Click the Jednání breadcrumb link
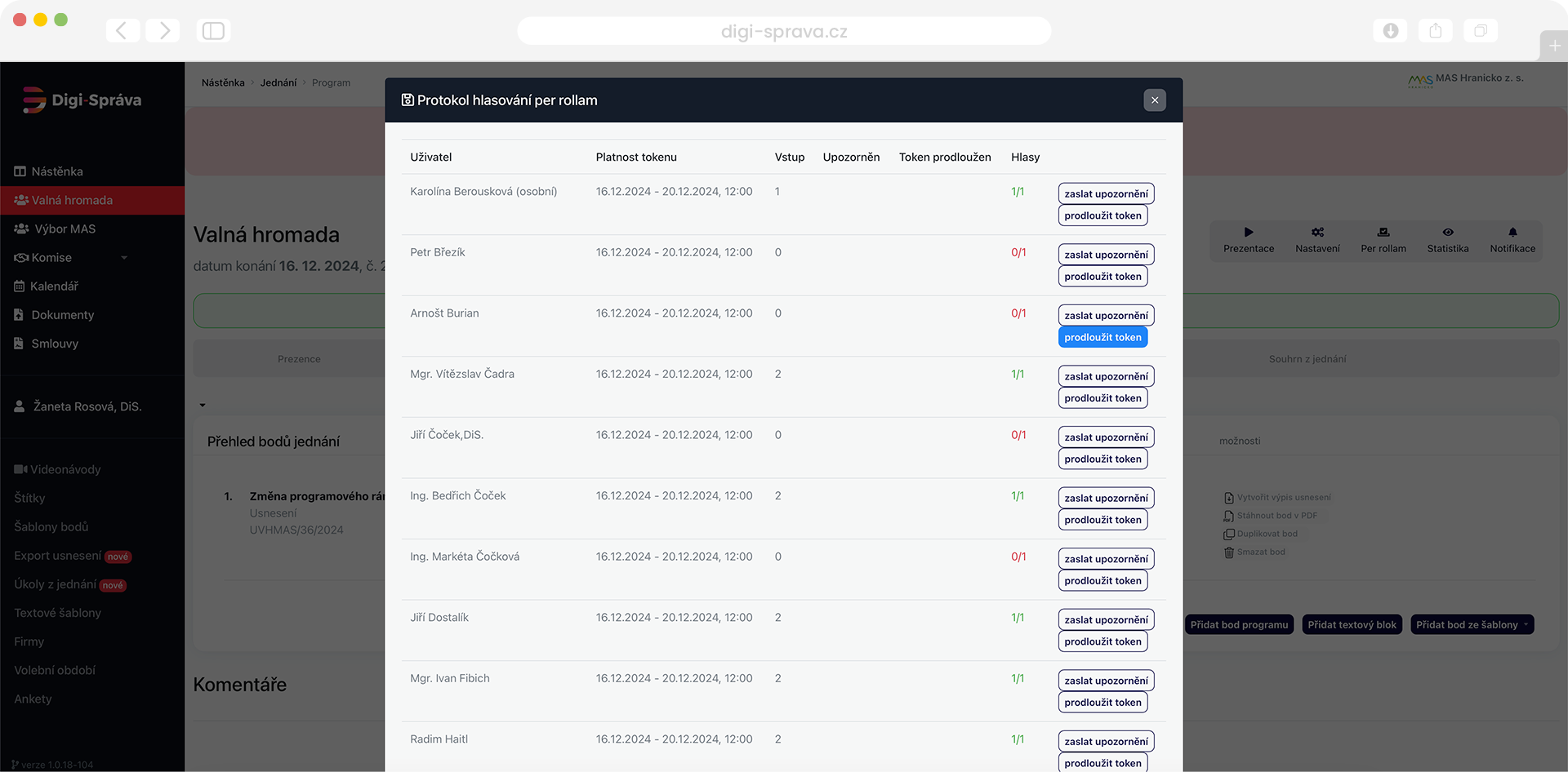This screenshot has height=772, width=1568. click(x=278, y=83)
